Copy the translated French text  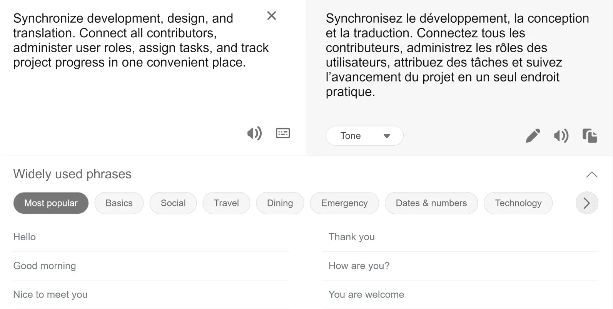[590, 136]
